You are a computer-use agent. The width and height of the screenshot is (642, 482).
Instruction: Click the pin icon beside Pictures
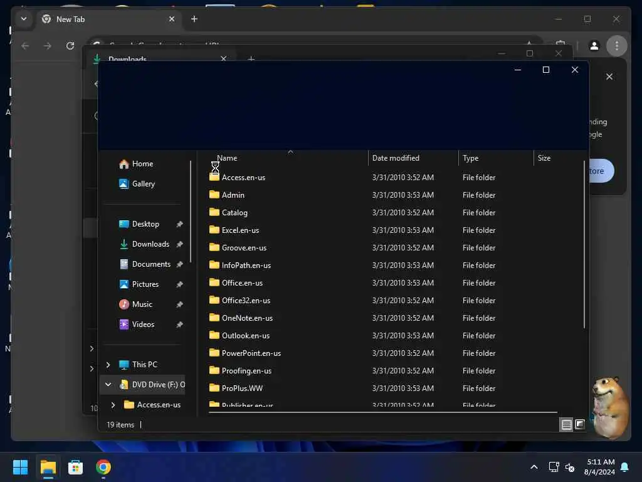pyautogui.click(x=179, y=284)
